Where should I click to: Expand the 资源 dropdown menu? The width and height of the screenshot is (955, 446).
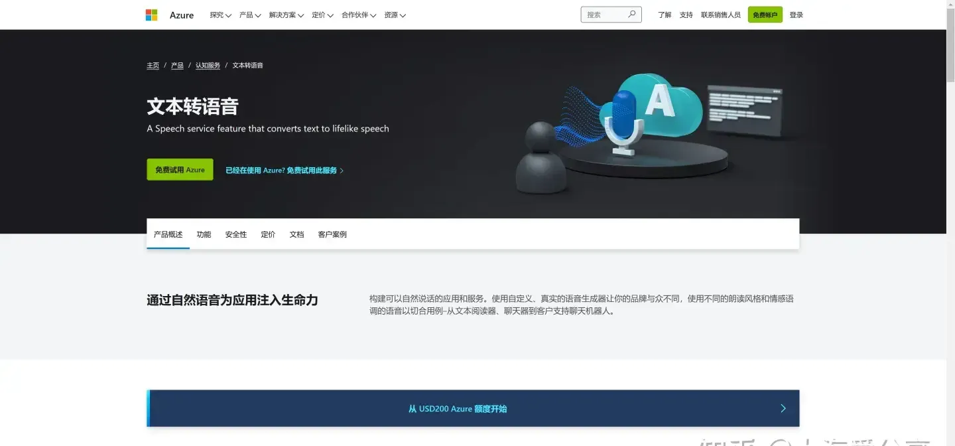pyautogui.click(x=395, y=15)
